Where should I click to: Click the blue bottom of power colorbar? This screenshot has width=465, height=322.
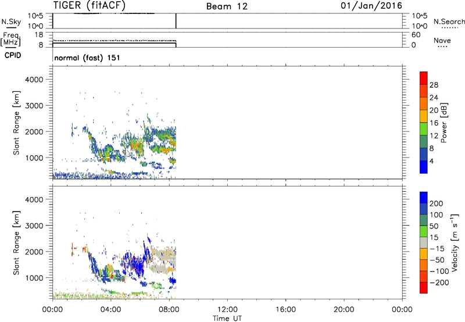[x=424, y=167]
